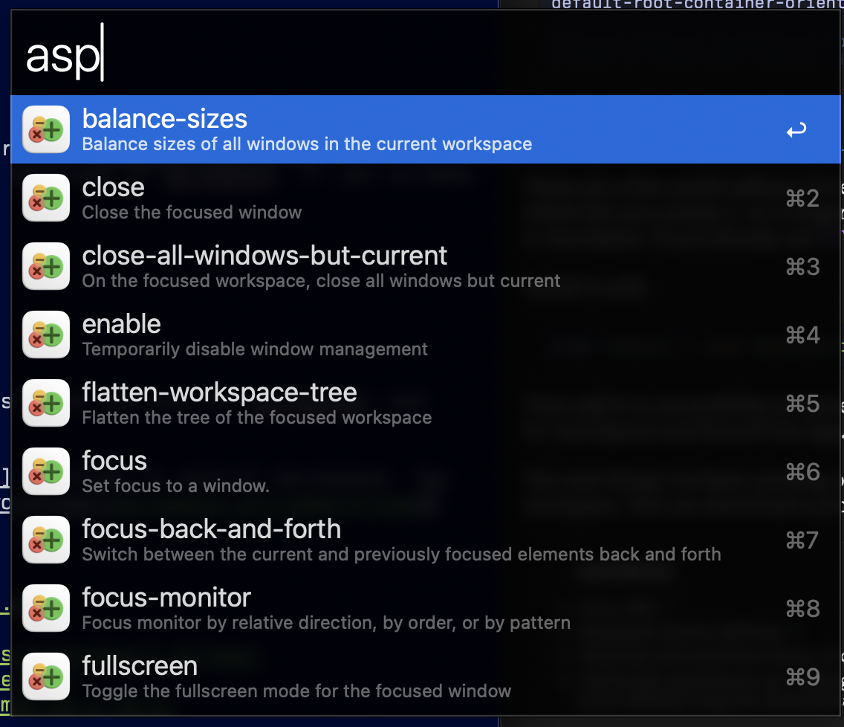Click the fullscreen result icon

pyautogui.click(x=46, y=676)
